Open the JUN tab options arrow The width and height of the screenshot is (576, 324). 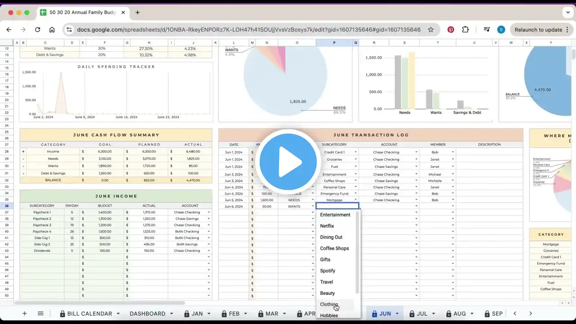point(397,314)
